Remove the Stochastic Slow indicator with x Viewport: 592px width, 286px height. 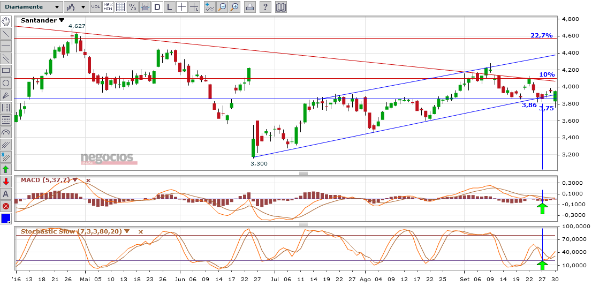(x=140, y=231)
